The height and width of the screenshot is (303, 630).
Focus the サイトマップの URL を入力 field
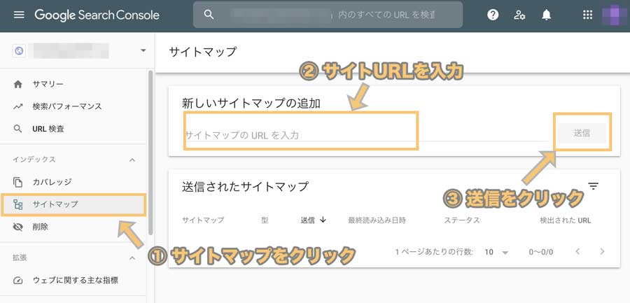click(x=365, y=135)
